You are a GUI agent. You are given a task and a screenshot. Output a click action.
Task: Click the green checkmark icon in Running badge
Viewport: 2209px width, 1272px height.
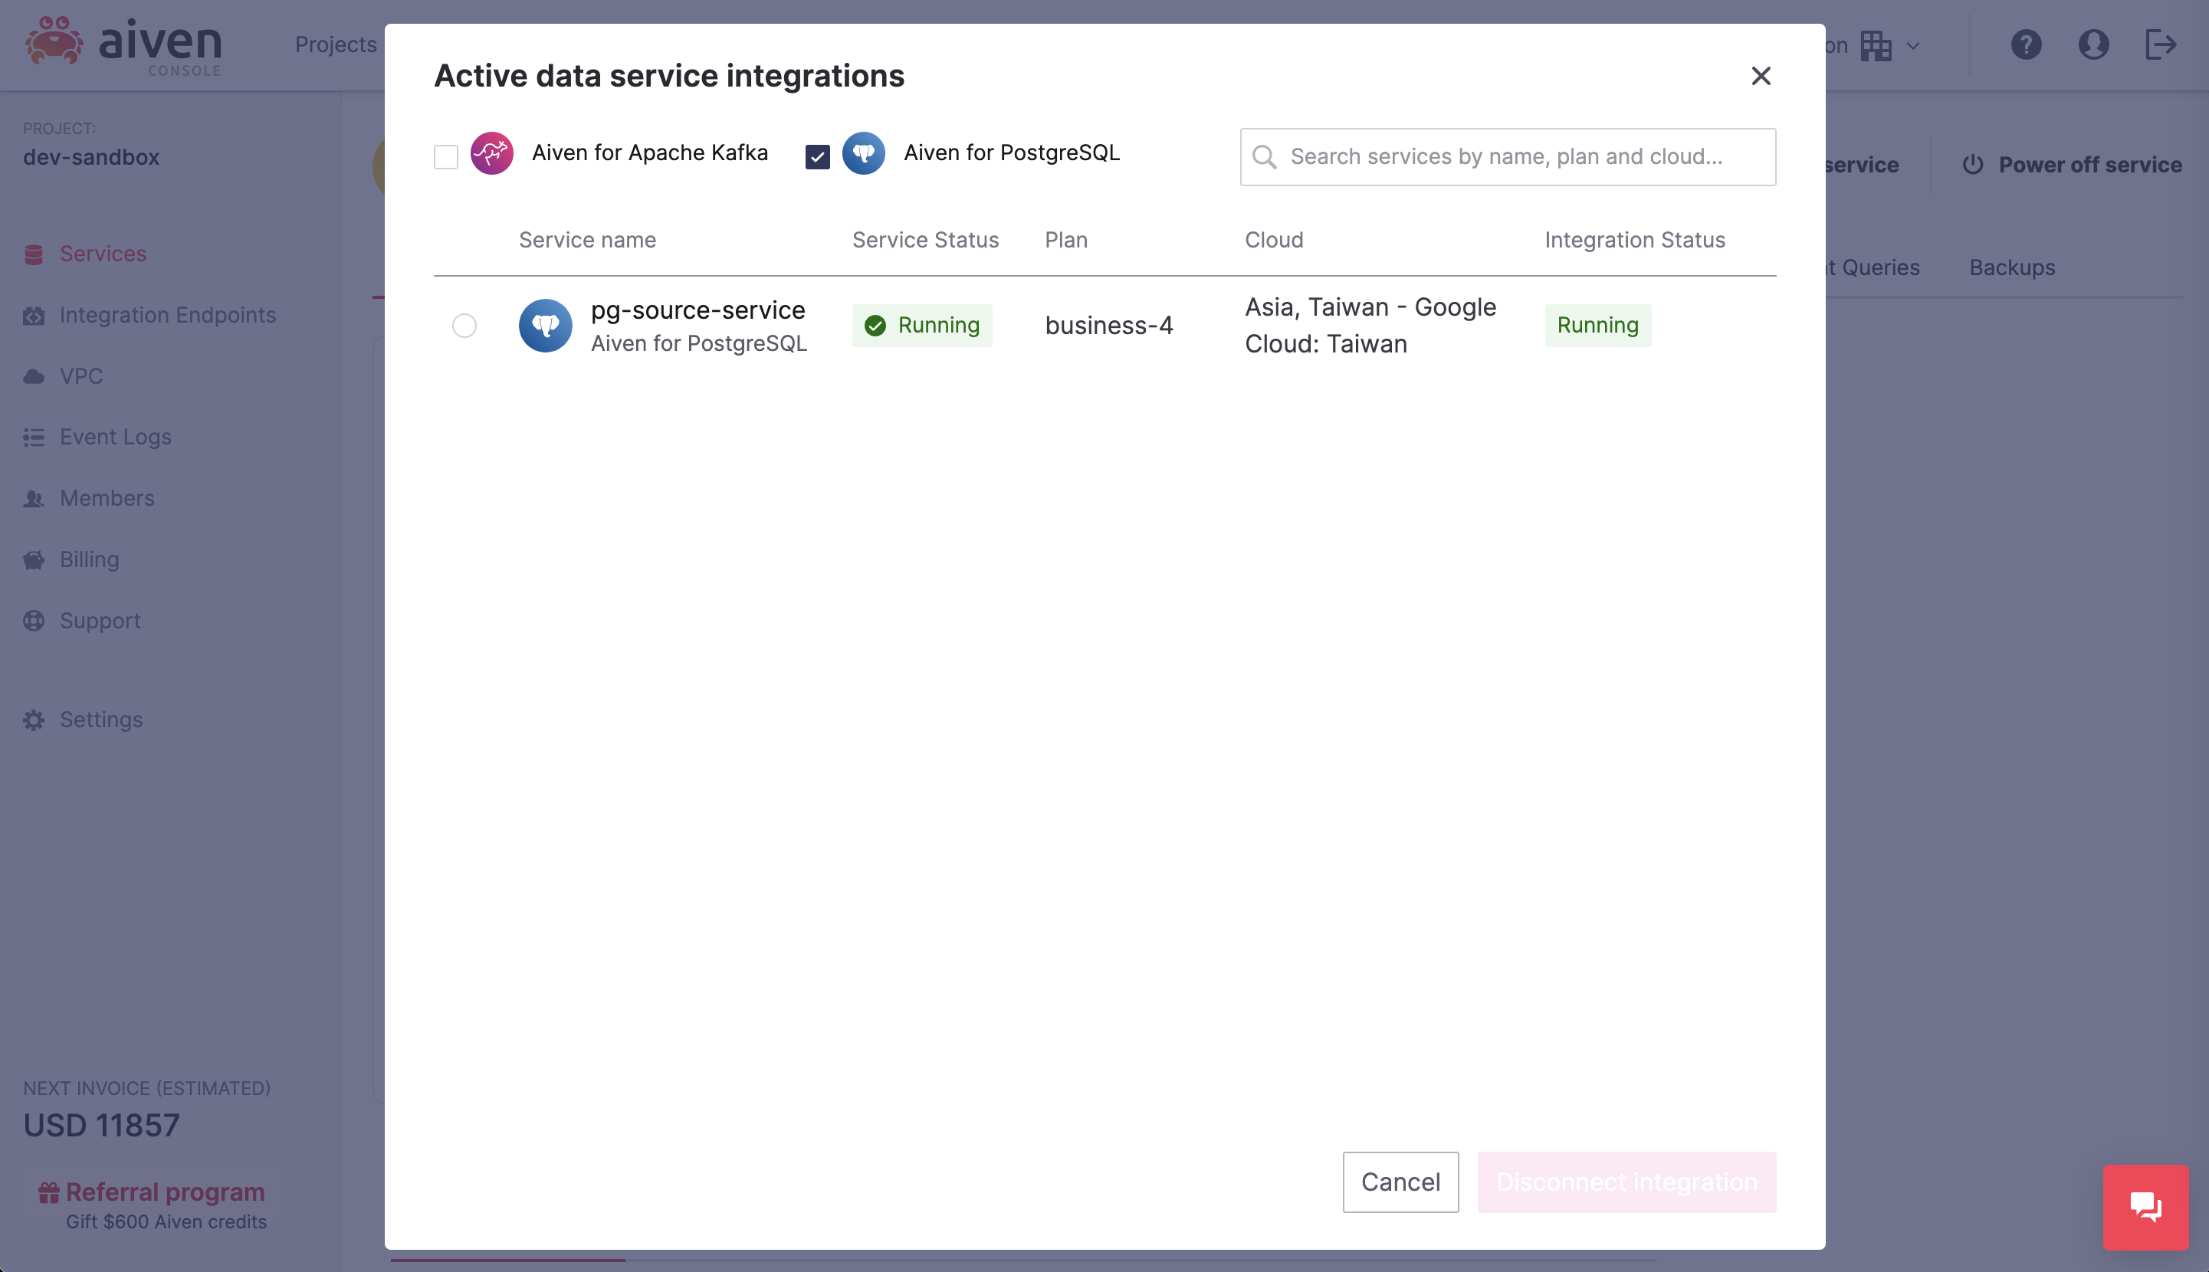click(875, 326)
